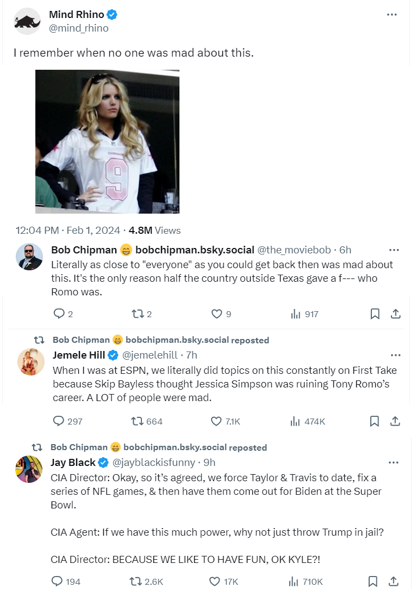Like Bob Chipman's tweet

[x=217, y=314]
